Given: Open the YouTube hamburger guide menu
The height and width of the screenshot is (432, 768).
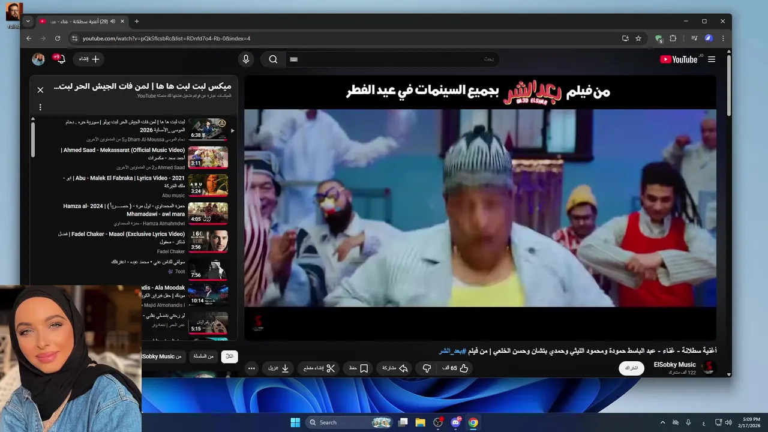Looking at the screenshot, I should coord(712,59).
